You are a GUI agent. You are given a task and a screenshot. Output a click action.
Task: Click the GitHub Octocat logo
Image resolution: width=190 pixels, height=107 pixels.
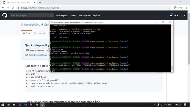tap(5, 15)
